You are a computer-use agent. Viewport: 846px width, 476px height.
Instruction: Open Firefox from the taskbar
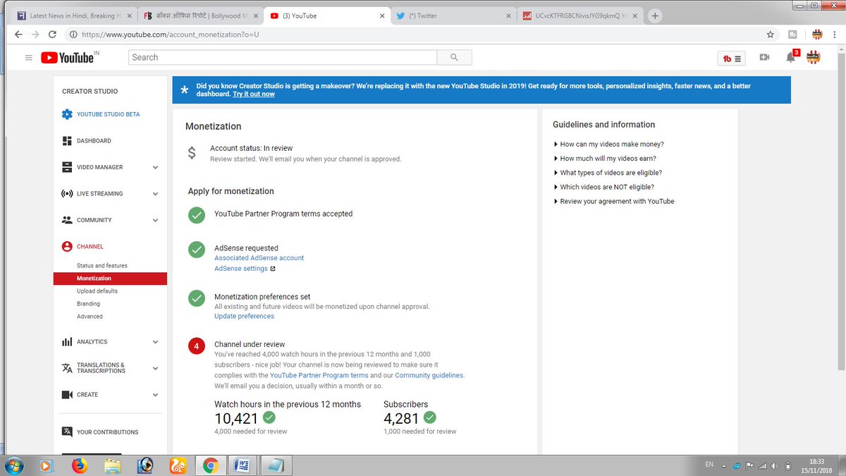click(80, 465)
